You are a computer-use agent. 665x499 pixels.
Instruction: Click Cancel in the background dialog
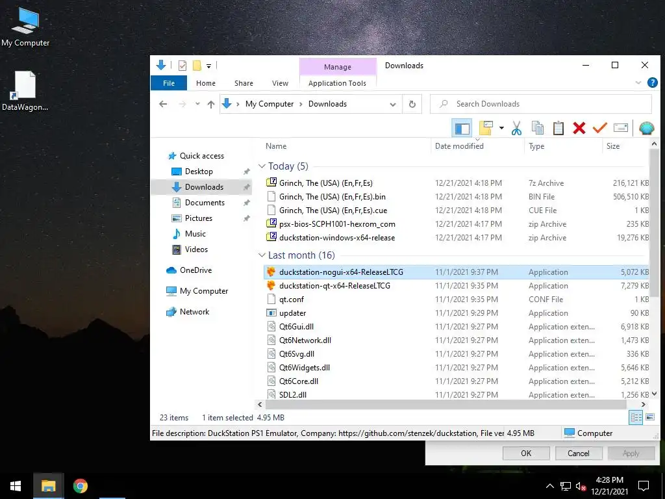tap(579, 453)
